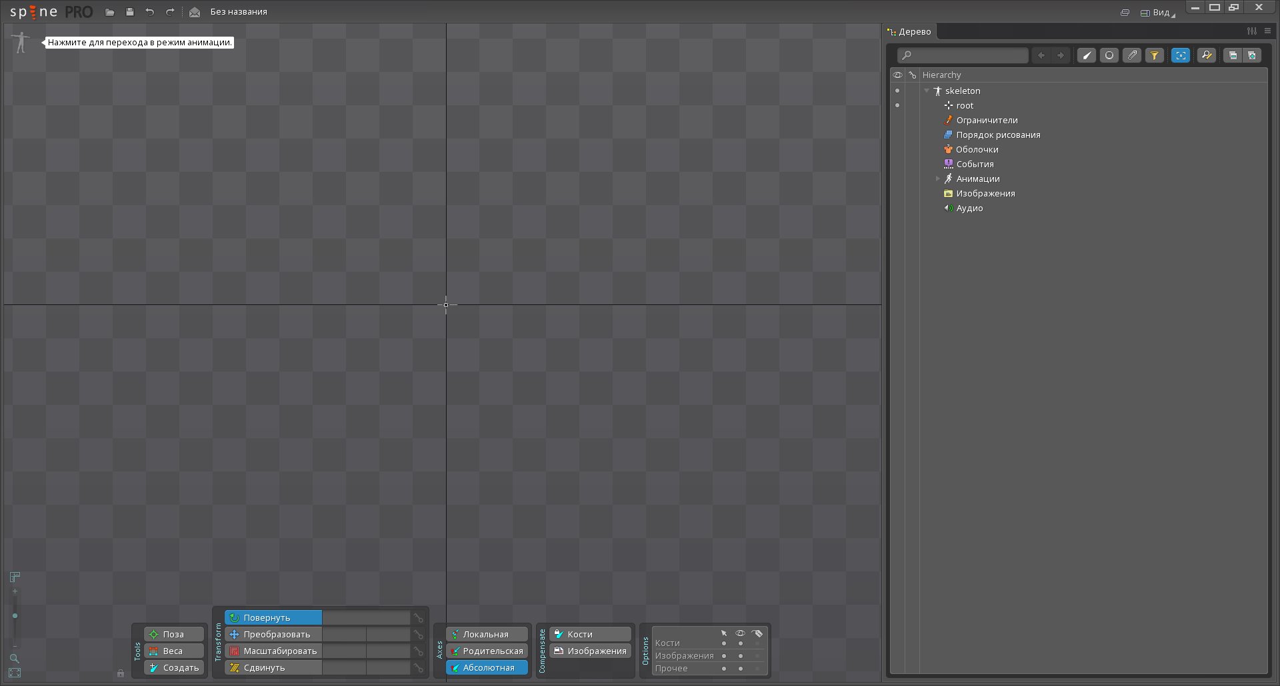
Task: Toggle attachments paperclip filter
Action: click(x=1132, y=55)
